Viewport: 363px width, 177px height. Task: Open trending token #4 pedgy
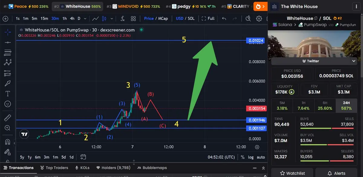point(191,6)
